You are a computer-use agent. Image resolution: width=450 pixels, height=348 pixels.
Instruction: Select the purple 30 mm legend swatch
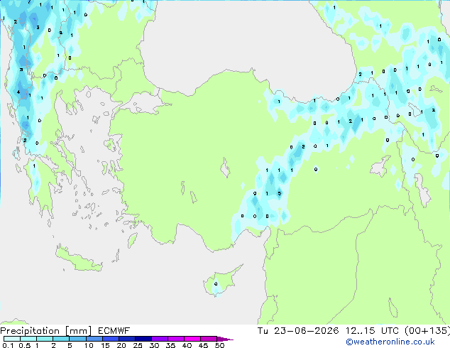click(x=160, y=339)
